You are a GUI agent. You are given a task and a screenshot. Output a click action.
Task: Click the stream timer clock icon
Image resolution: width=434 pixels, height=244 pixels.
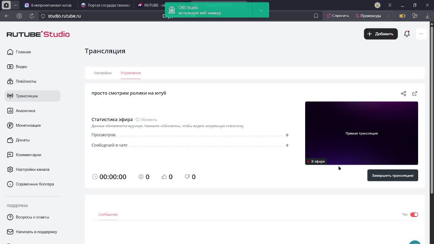click(95, 177)
